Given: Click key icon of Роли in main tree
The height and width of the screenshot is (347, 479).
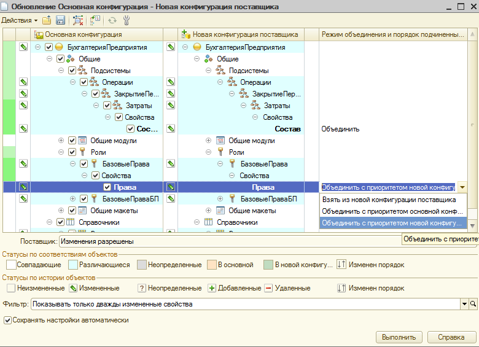Looking at the screenshot, I should (x=82, y=152).
